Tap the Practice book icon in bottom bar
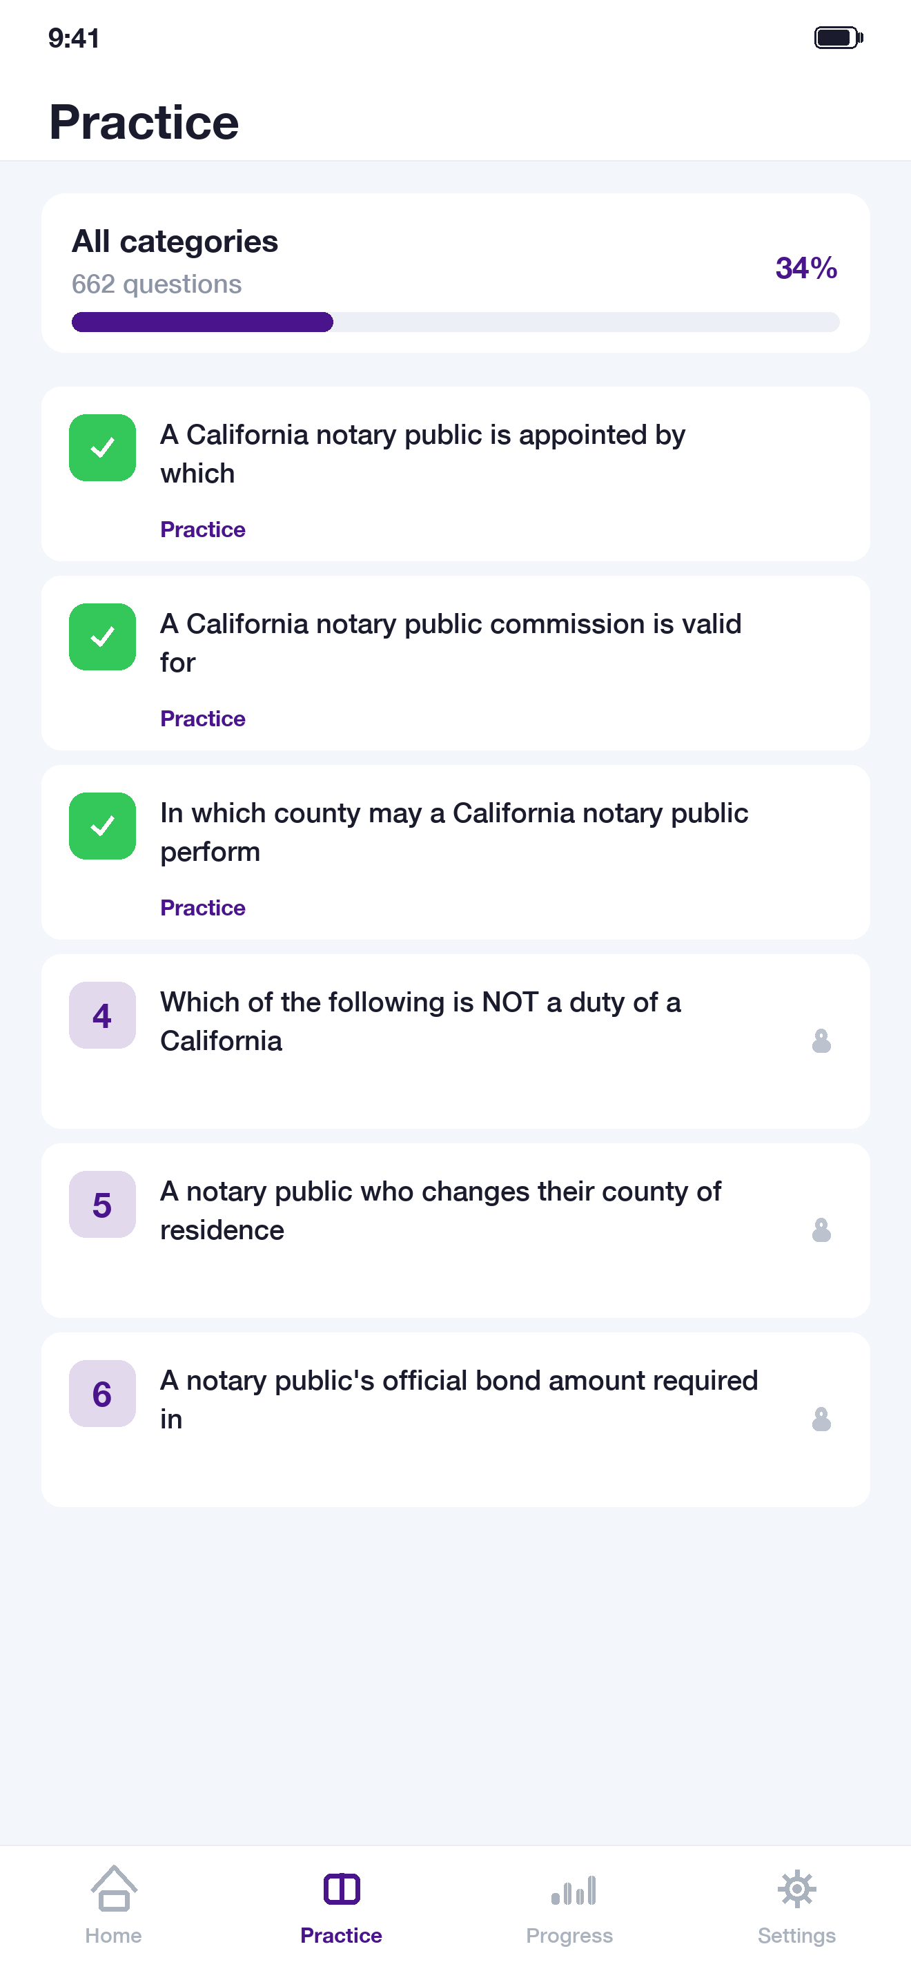 342,1889
